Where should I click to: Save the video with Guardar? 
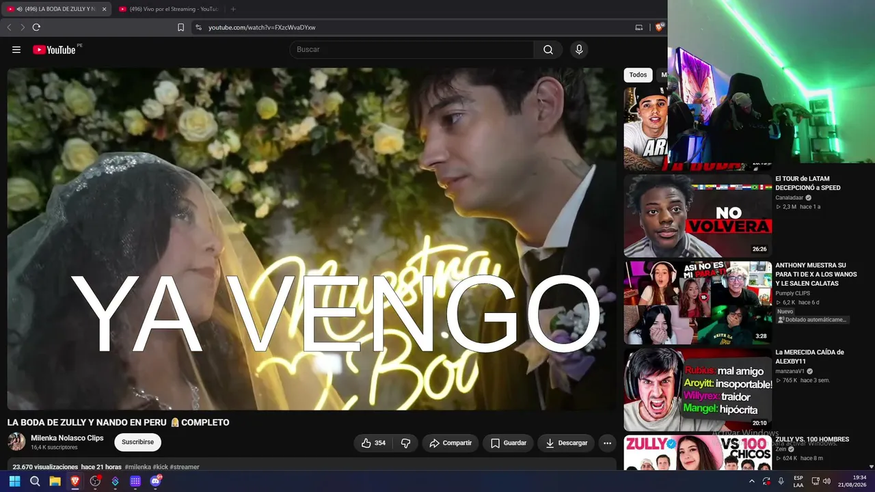point(509,443)
